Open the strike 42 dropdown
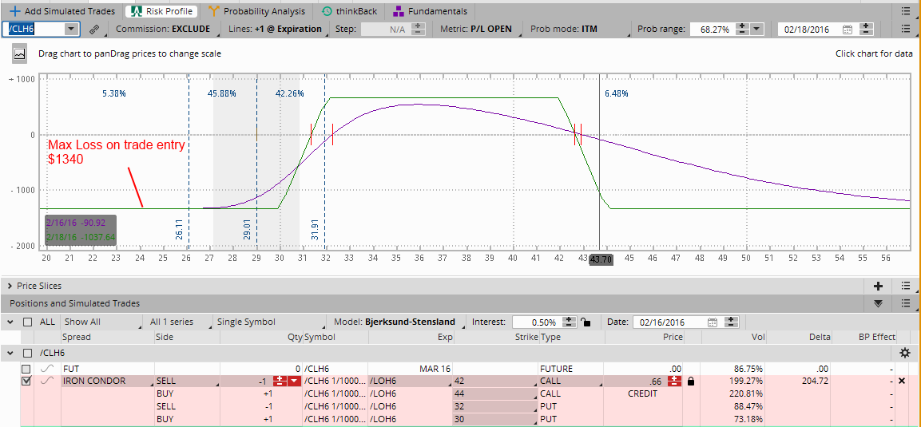 (495, 382)
